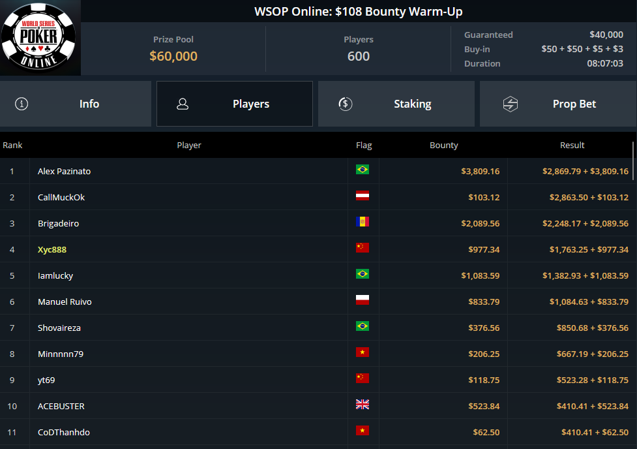Select player name CoDThanhdo
Viewport: 637px width, 449px height.
click(x=64, y=432)
